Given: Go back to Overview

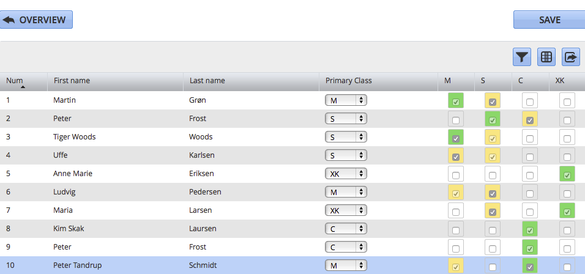Looking at the screenshot, I should click(x=37, y=20).
